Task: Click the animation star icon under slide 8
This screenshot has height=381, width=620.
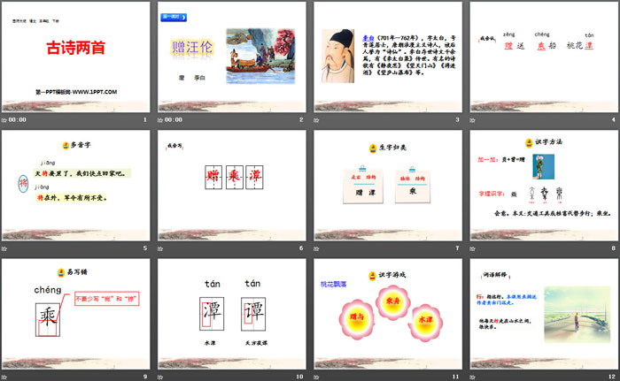Action: [x=473, y=248]
